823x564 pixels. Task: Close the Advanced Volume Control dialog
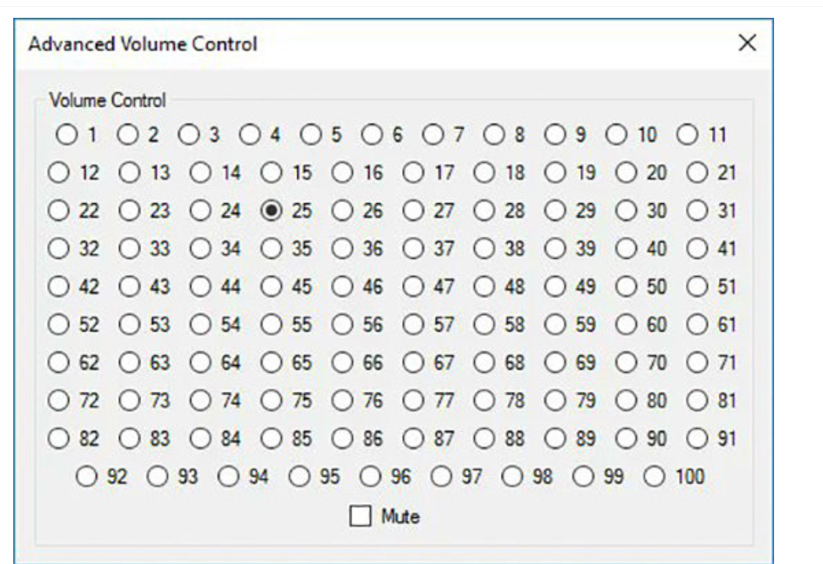(x=747, y=43)
